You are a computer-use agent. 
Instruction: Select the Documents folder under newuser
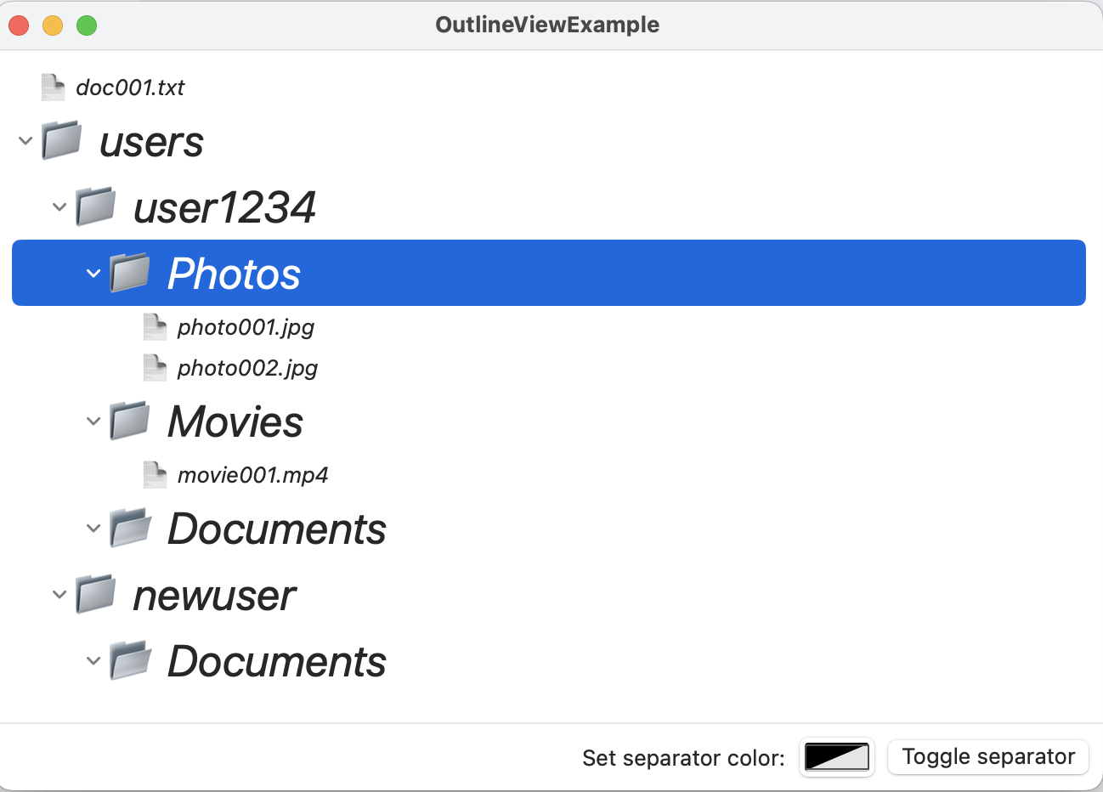276,660
